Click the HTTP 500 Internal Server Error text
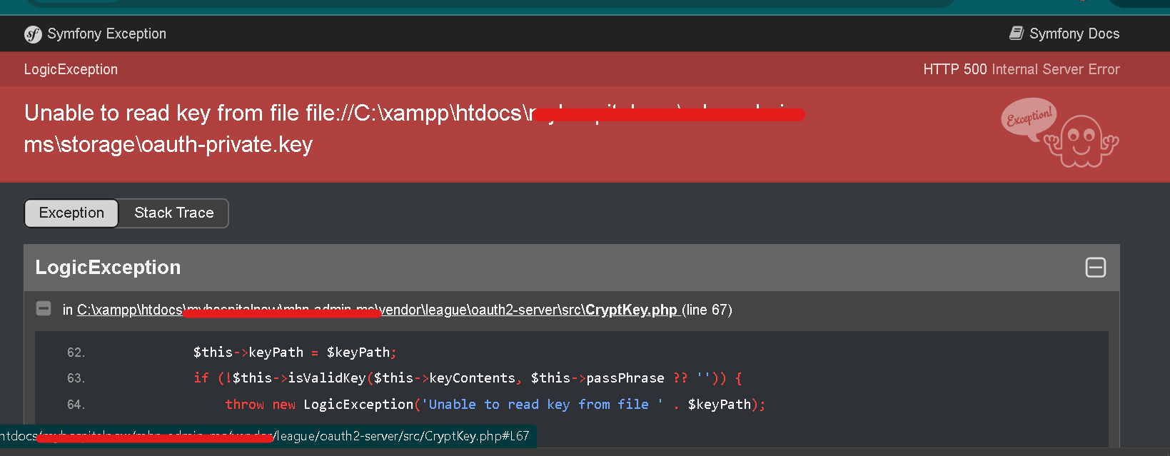 pos(1022,69)
